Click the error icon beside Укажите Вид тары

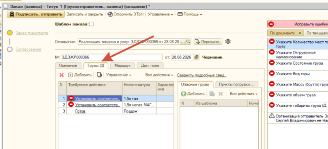coord(271,73)
